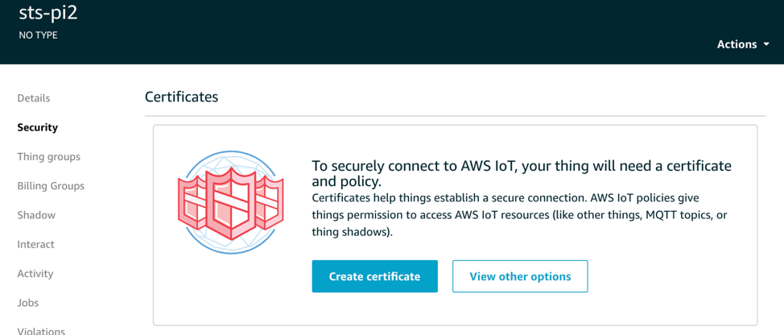Open the Details sidebar tab
The width and height of the screenshot is (784, 335).
pyautogui.click(x=34, y=98)
